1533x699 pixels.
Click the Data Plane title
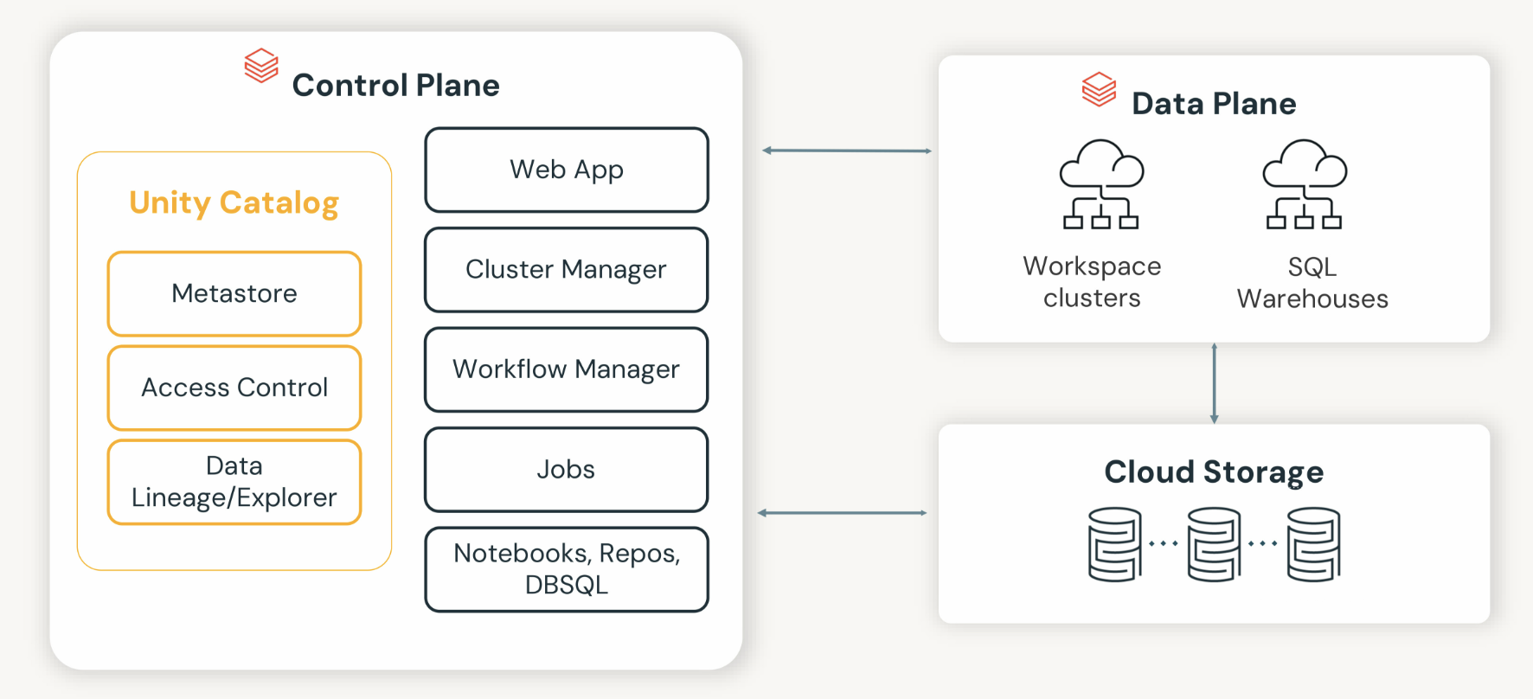coord(1214,104)
